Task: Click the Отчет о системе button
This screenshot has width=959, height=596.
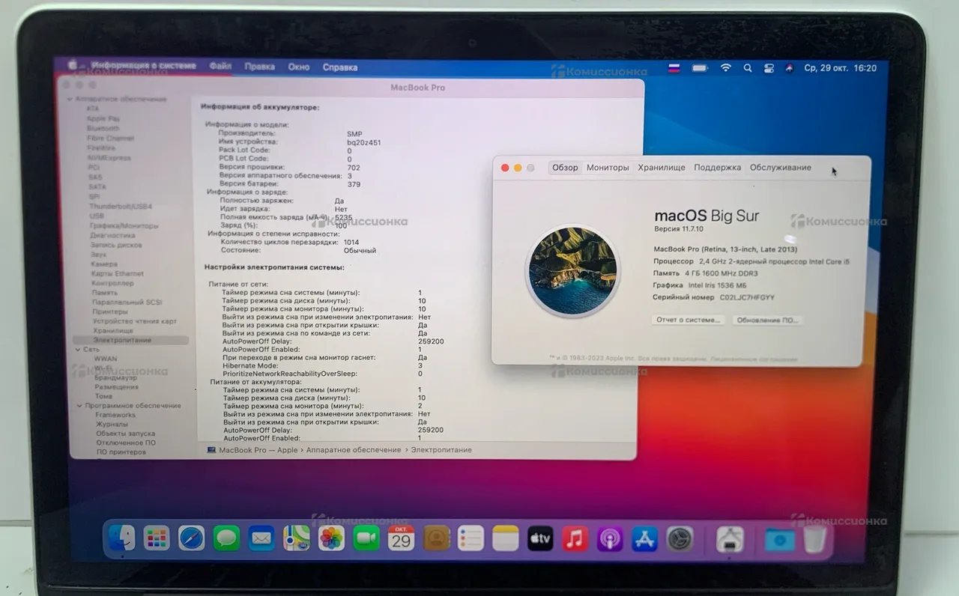Action: pos(688,320)
